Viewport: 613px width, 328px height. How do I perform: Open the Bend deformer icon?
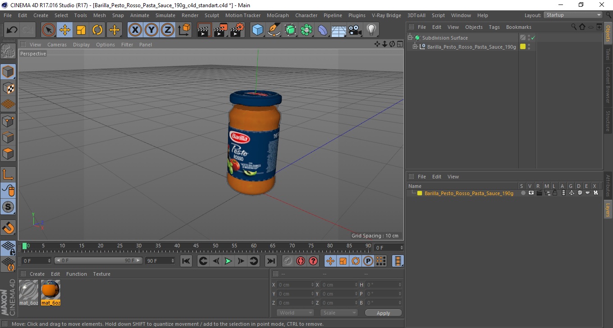323,30
